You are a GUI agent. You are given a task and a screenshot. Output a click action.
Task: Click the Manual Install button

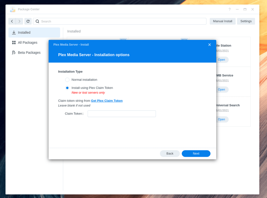point(223,21)
